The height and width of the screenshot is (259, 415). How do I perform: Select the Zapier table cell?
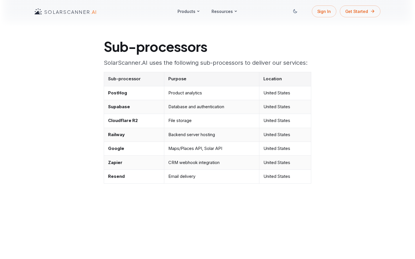[134, 163]
